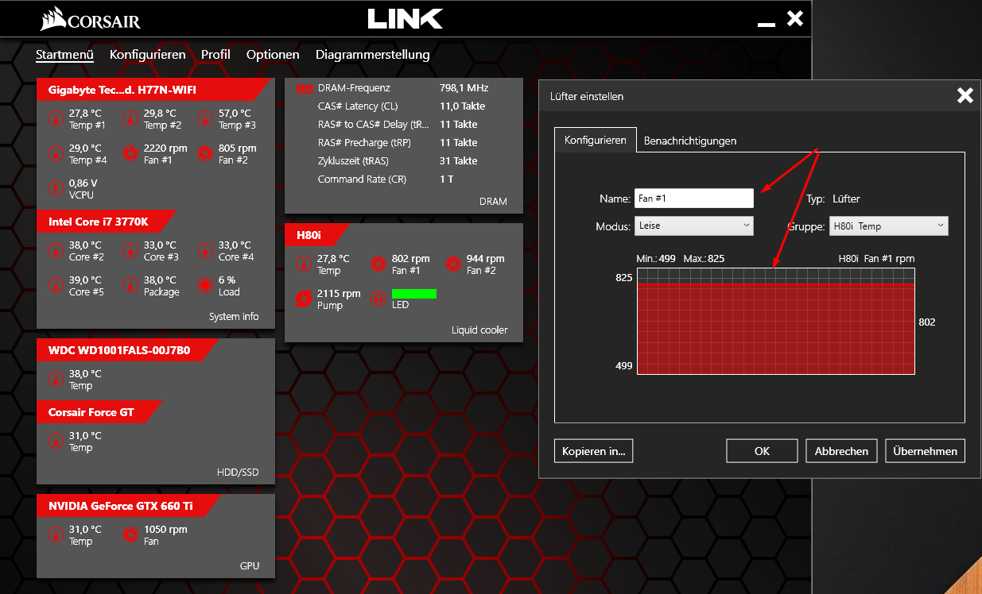Click the GTX 660 Ti Temp icon
Image resolution: width=982 pixels, height=594 pixels.
pos(55,535)
